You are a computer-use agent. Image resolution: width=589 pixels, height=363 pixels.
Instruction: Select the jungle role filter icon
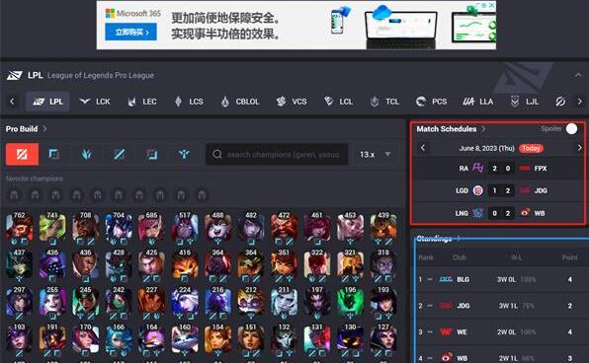[86, 154]
